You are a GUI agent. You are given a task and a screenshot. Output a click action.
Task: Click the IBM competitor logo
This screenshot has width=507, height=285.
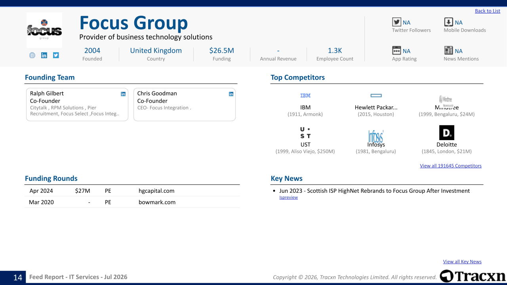tap(305, 95)
